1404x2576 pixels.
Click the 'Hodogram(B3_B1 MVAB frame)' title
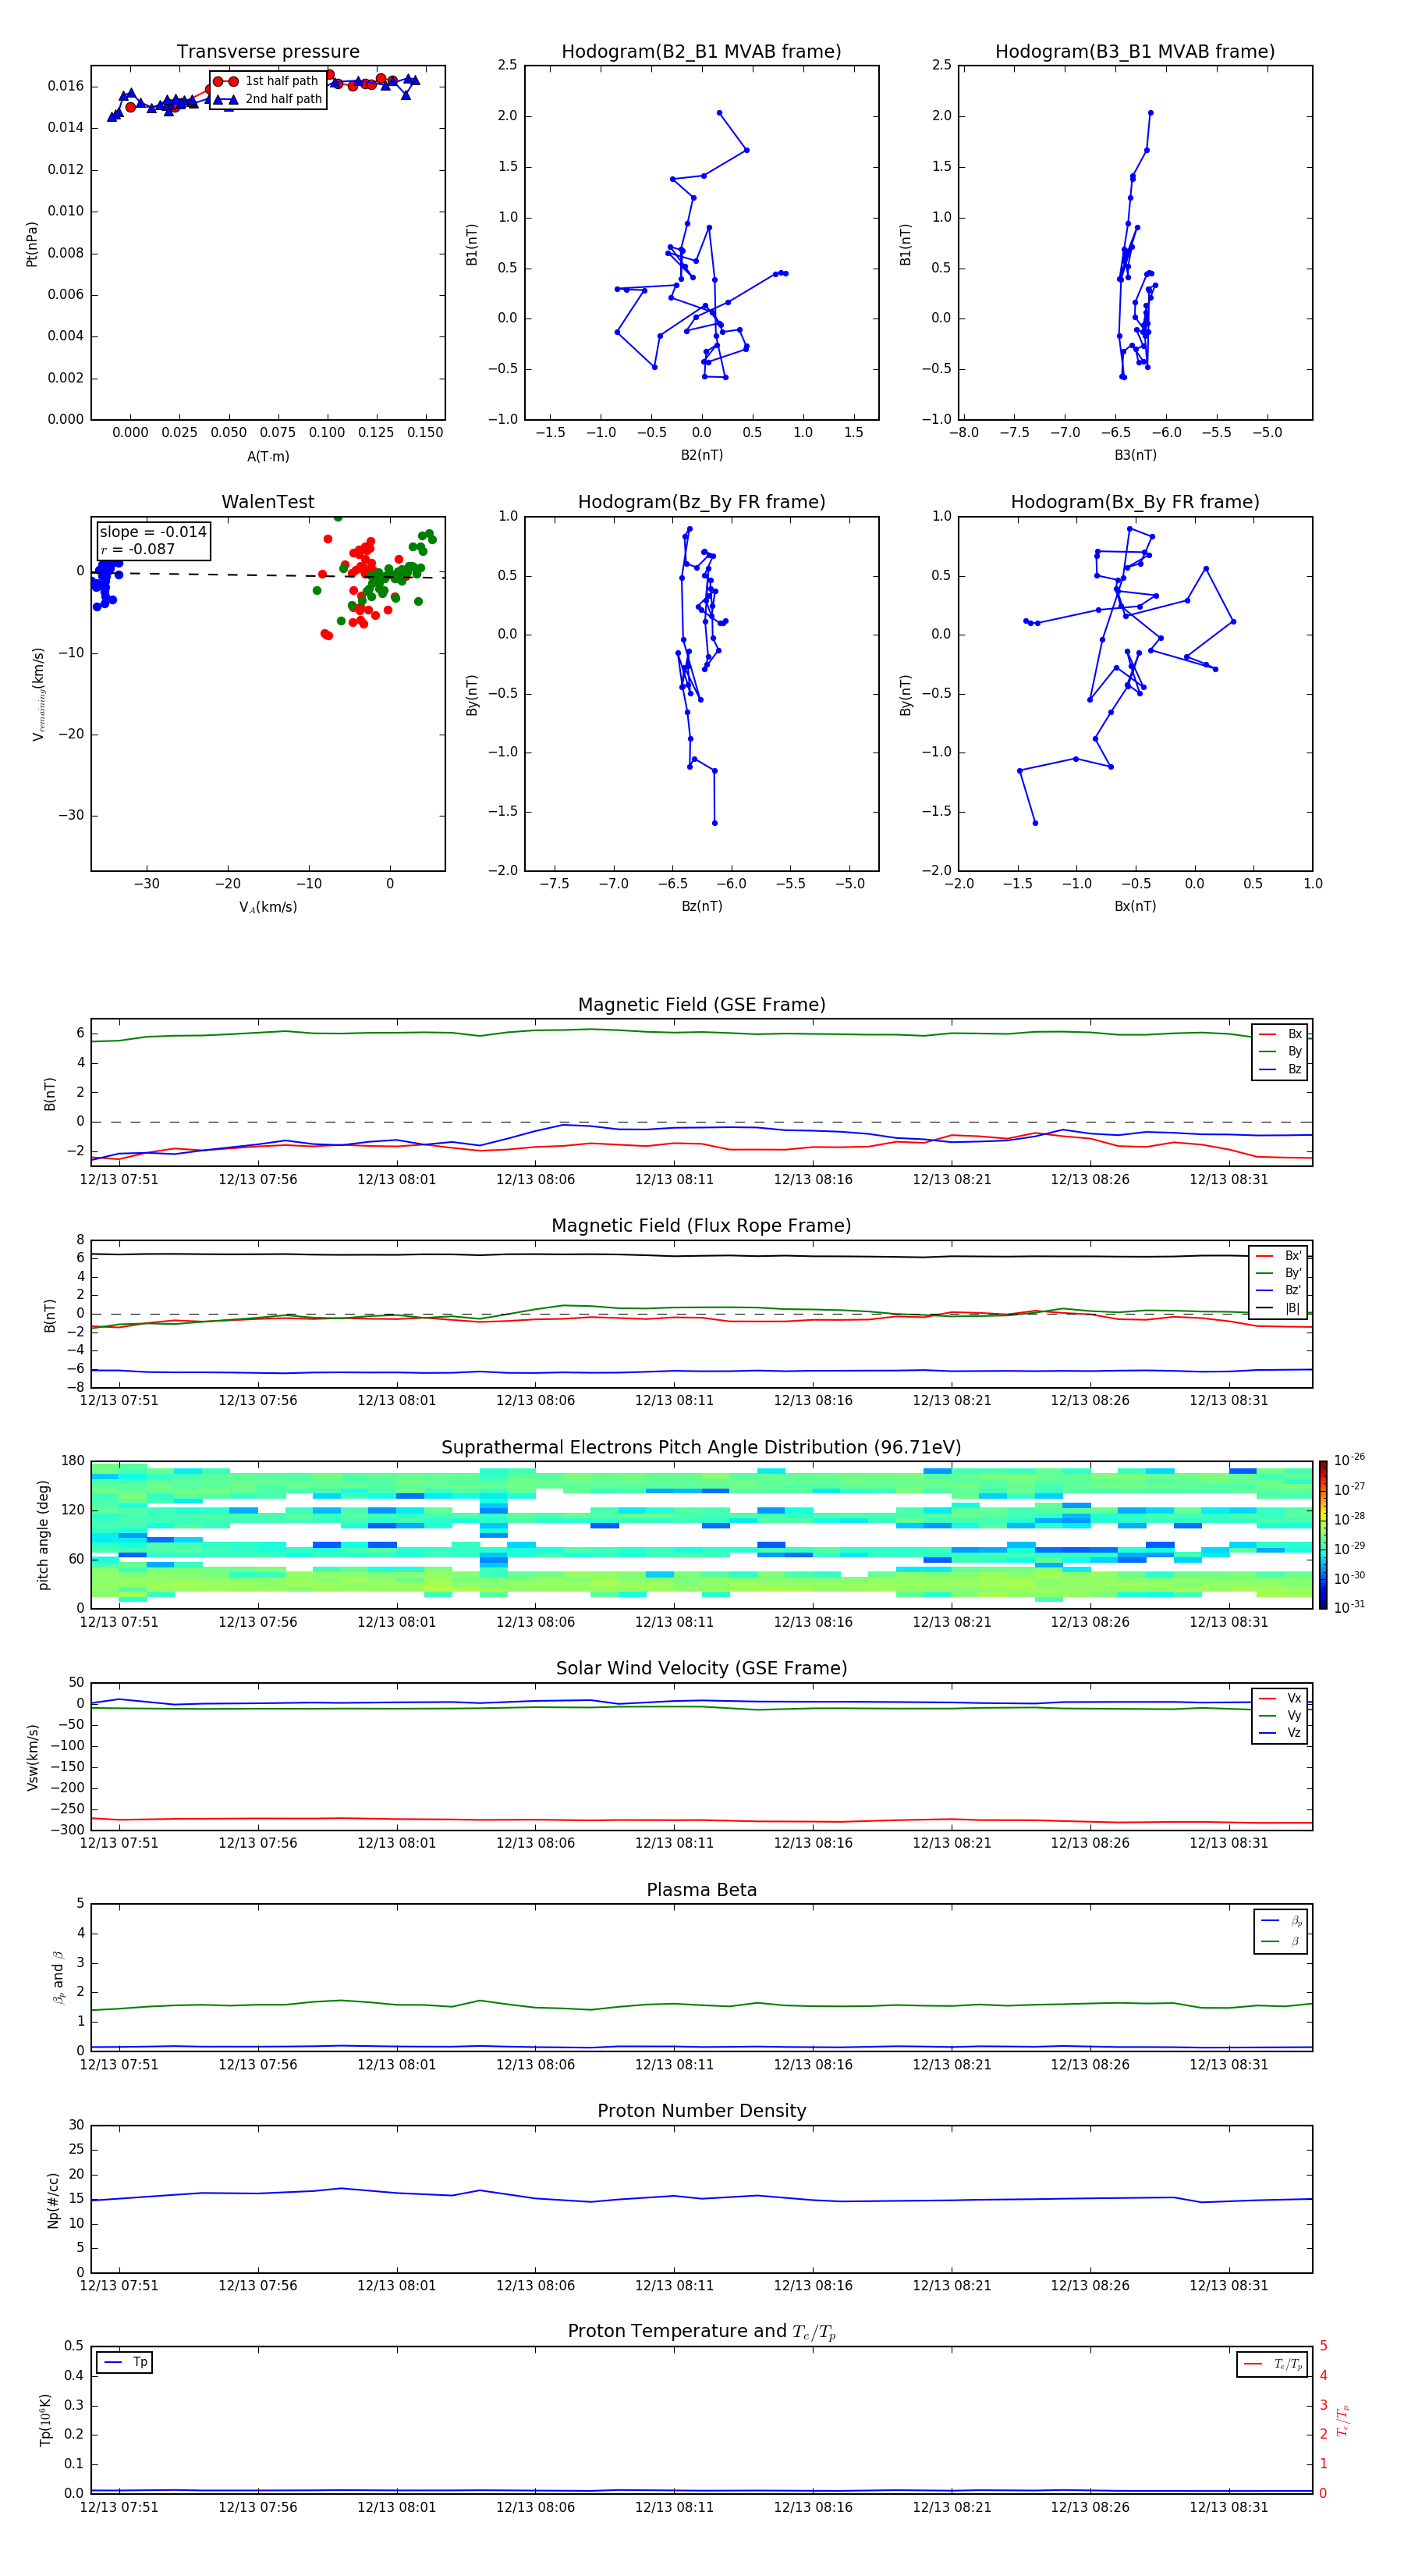click(1135, 52)
